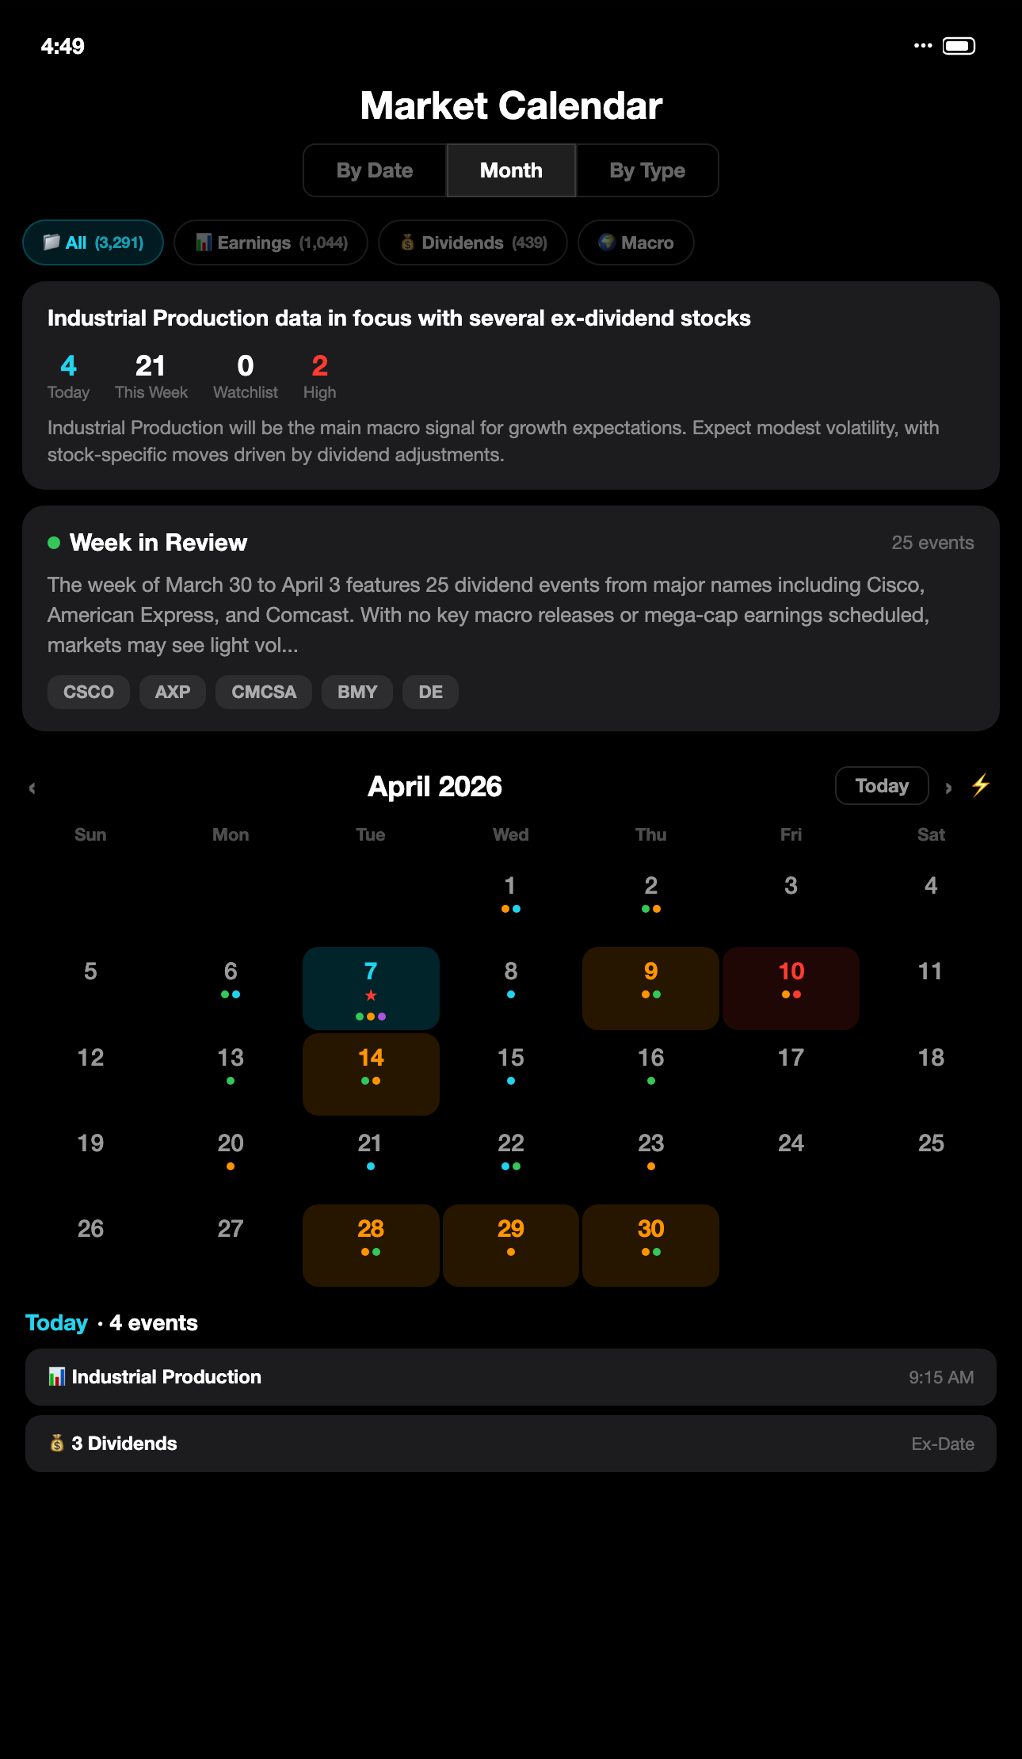
Task: Click the bar chart icon on Earnings filter
Action: click(204, 242)
